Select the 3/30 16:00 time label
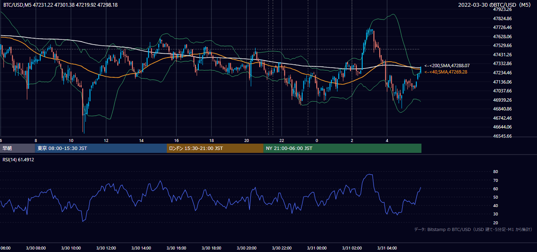The width and height of the screenshot is (537, 252). pyautogui.click(x=176, y=248)
